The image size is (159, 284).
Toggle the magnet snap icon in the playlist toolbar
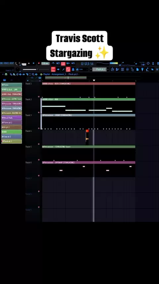pyautogui.click(x=6, y=74)
